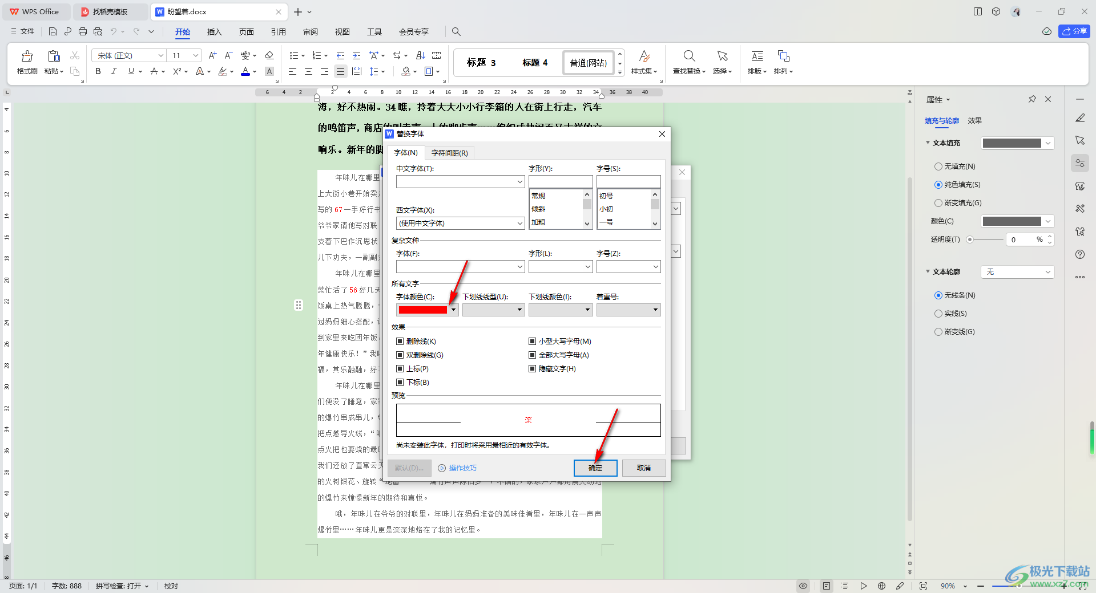Click the 取消 button
The width and height of the screenshot is (1096, 593).
point(644,468)
